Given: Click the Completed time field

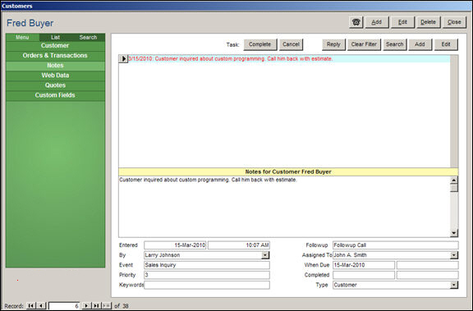Looking at the screenshot, I should [x=428, y=275].
